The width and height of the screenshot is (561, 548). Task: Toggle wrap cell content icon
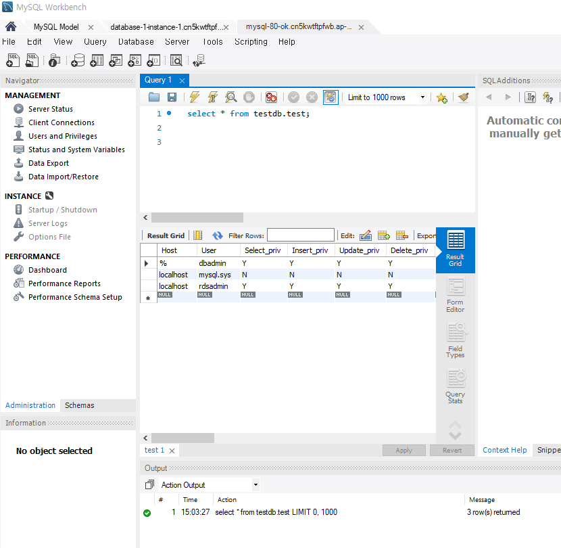(198, 235)
